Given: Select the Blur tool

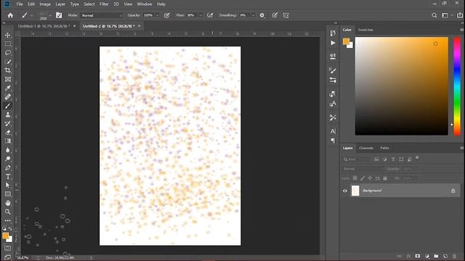Looking at the screenshot, I should [x=8, y=150].
